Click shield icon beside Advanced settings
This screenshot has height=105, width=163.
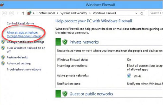point(3,63)
